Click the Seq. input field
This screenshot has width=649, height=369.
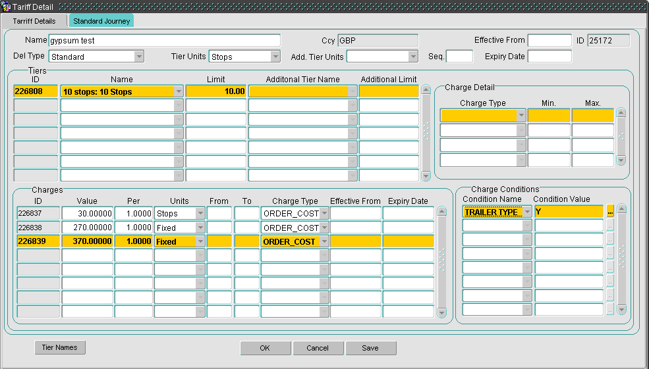(459, 57)
